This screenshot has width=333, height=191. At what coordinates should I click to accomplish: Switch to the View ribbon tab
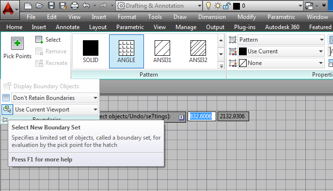(159, 27)
